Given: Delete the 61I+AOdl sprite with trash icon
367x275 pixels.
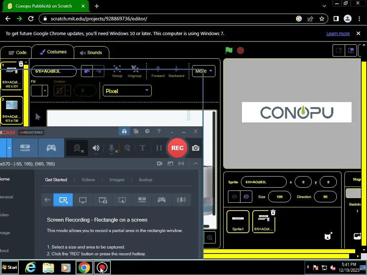Looking at the screenshot, I should pyautogui.click(x=273, y=212).
